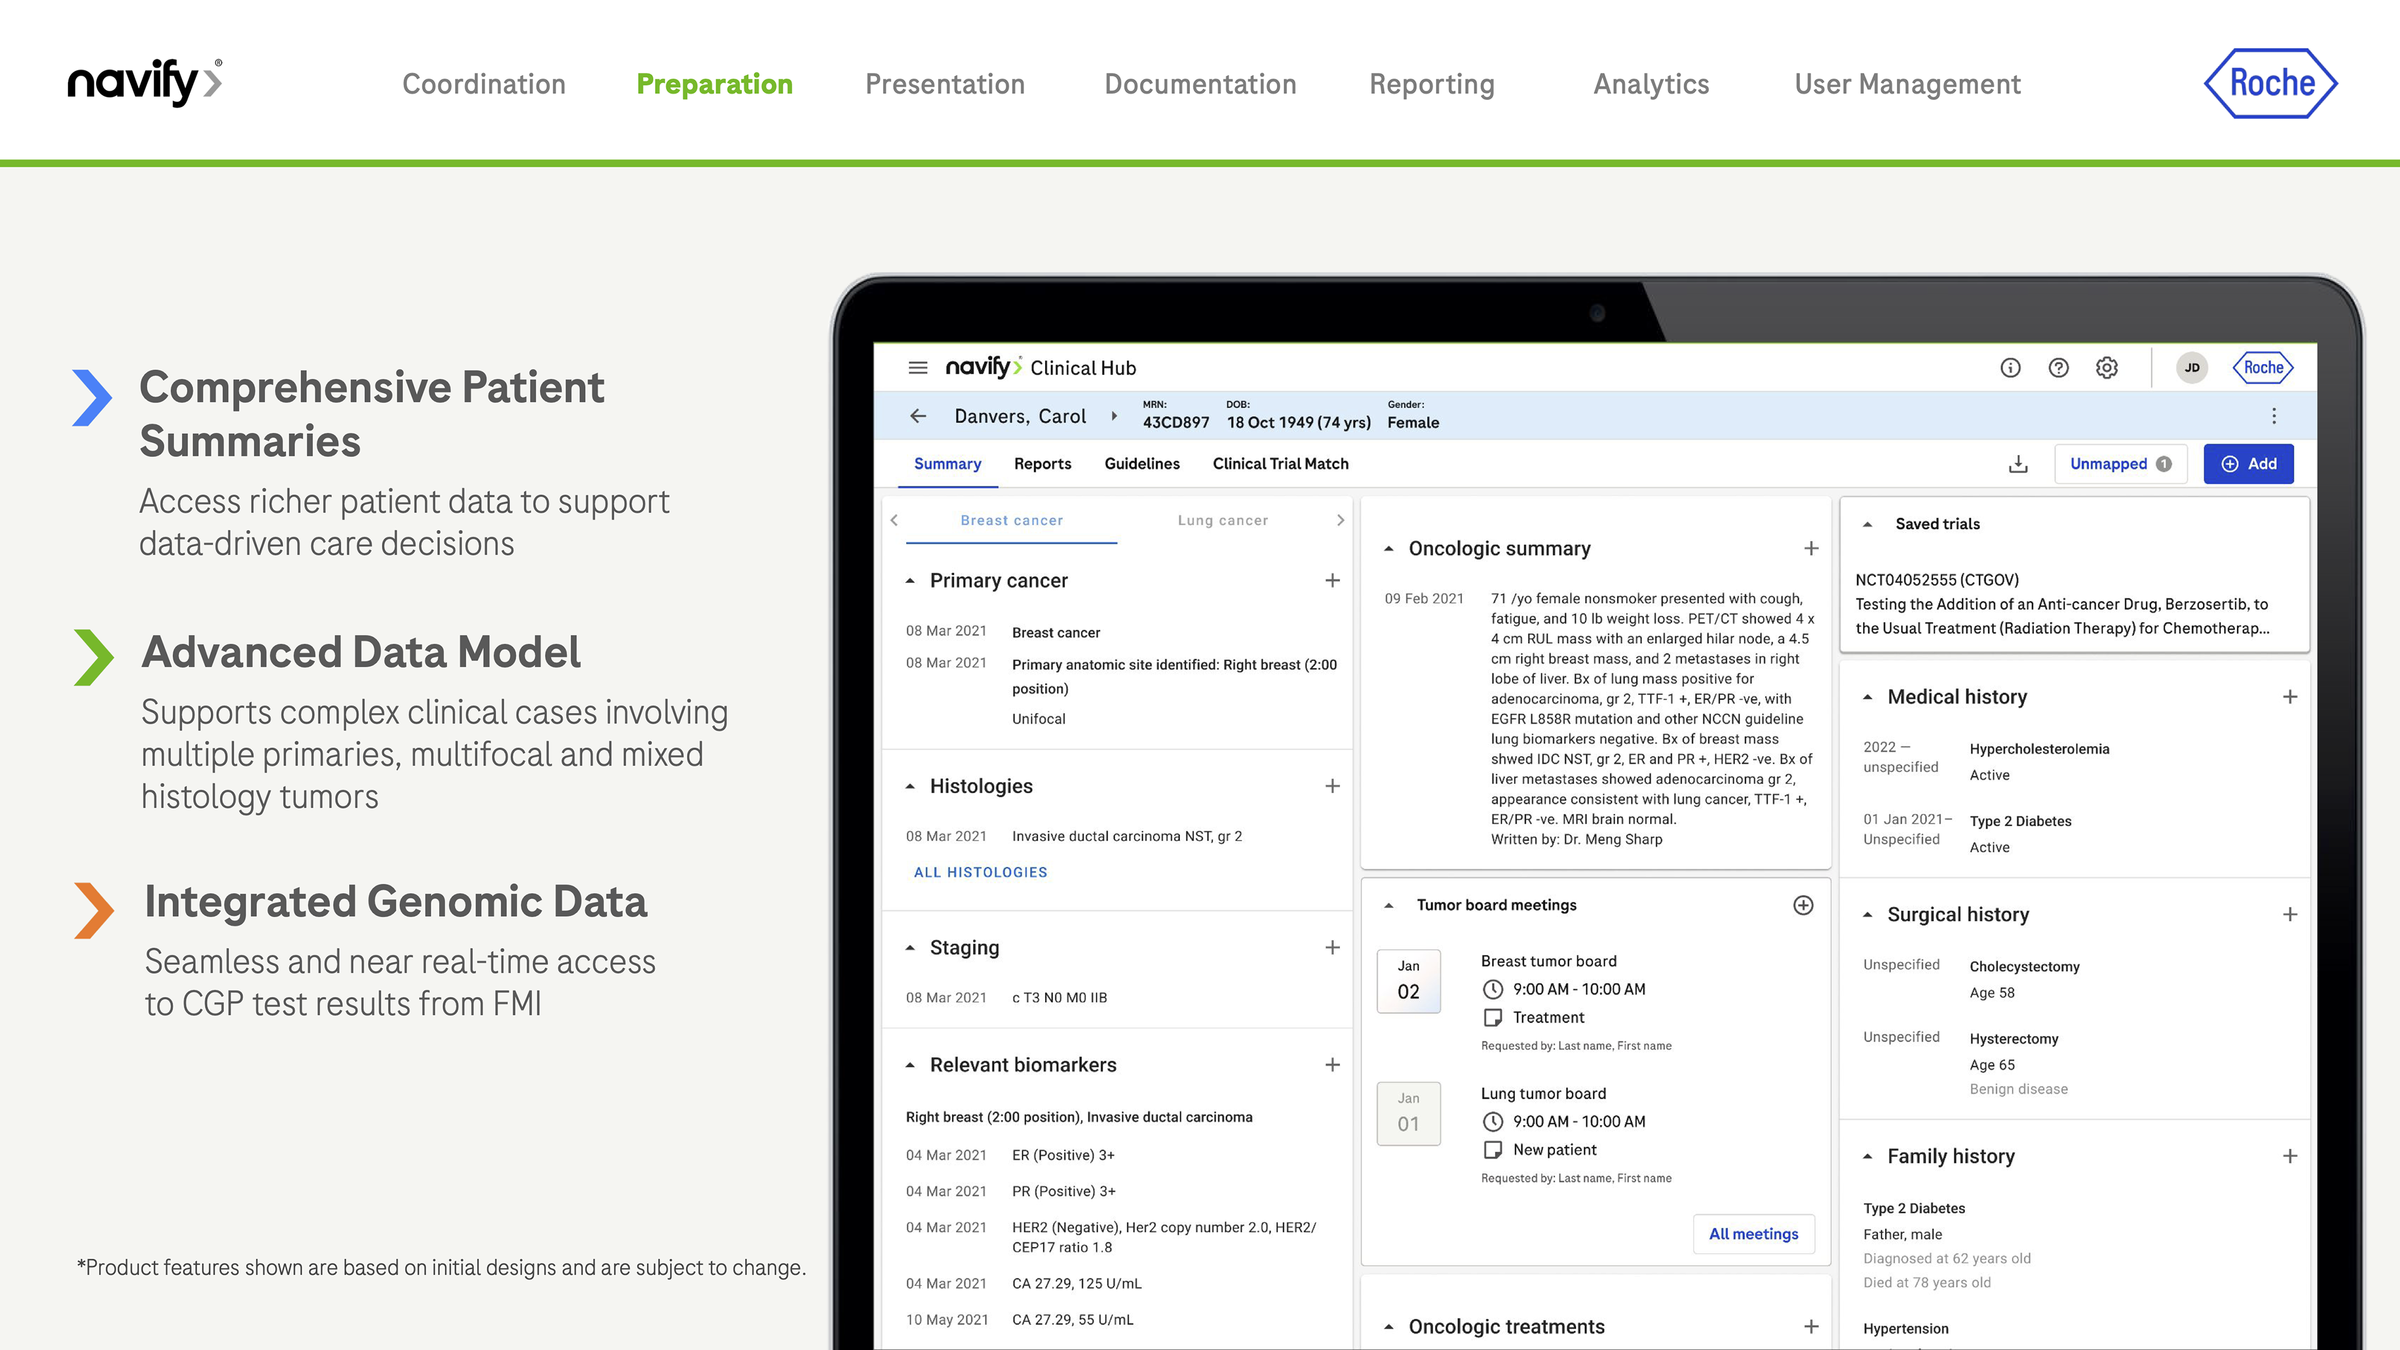
Task: Open the Jan 02 Breast tumor board date
Action: pos(1407,981)
